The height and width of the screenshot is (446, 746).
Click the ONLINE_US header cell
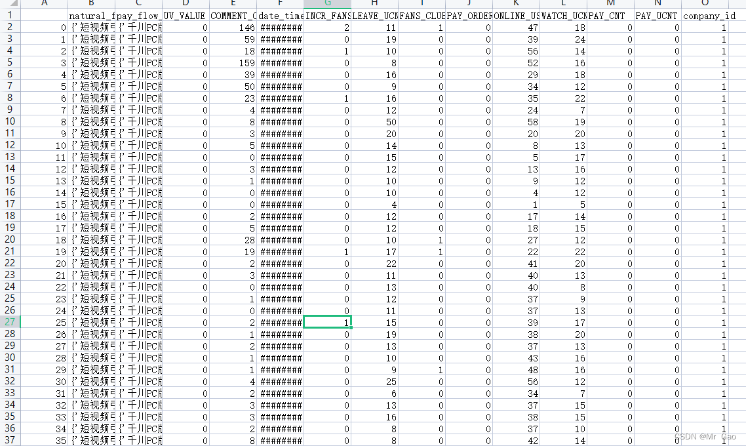pos(516,16)
